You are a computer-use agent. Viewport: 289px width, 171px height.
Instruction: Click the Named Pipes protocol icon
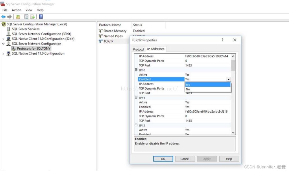(x=101, y=36)
